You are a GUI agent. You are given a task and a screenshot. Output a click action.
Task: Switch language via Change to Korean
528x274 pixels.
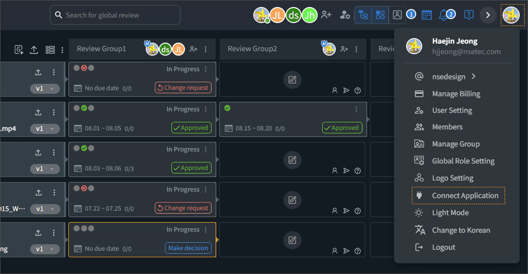click(461, 230)
